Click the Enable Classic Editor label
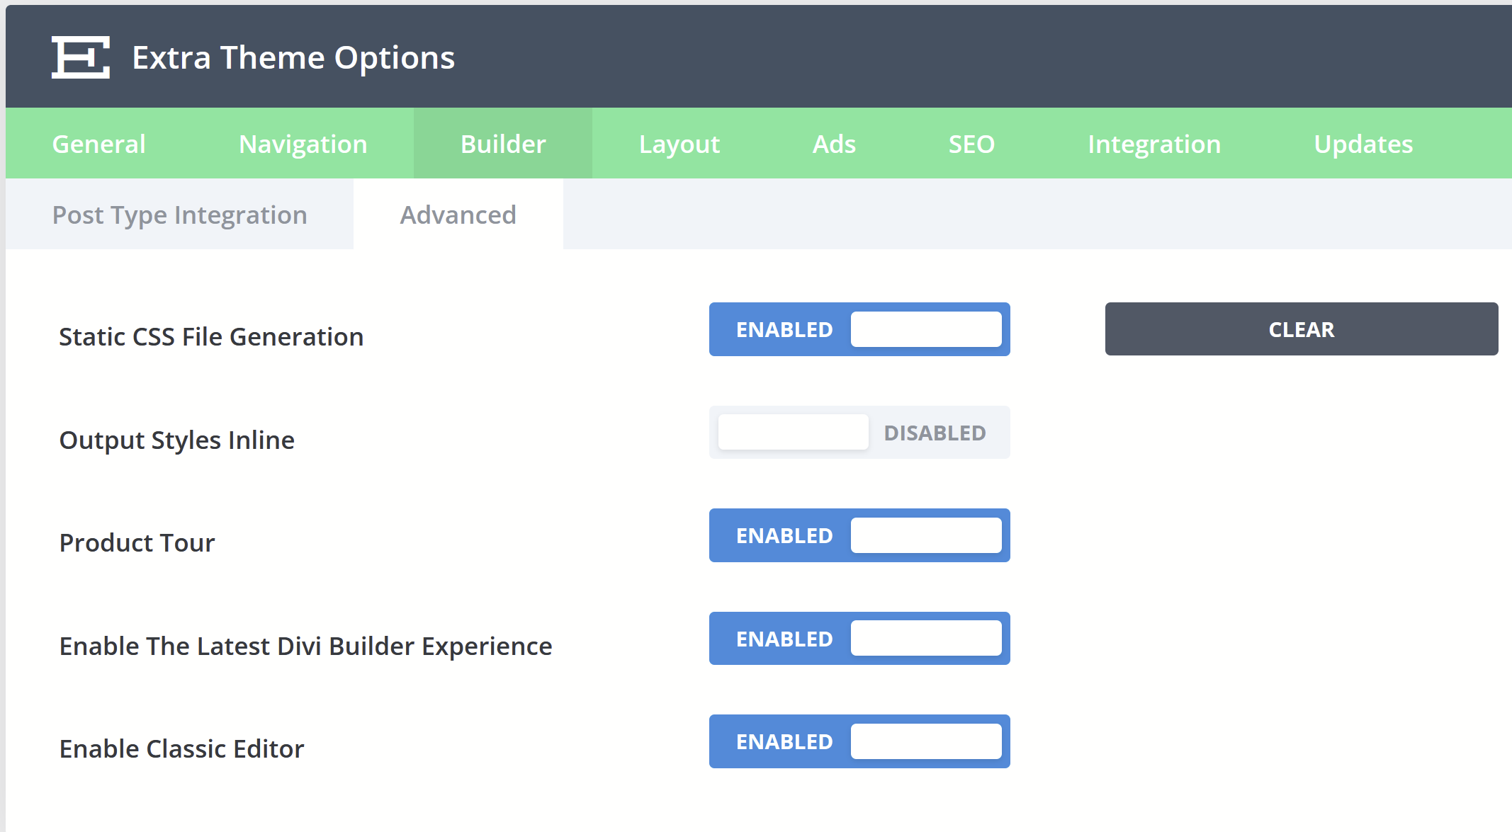The width and height of the screenshot is (1512, 832). click(181, 748)
